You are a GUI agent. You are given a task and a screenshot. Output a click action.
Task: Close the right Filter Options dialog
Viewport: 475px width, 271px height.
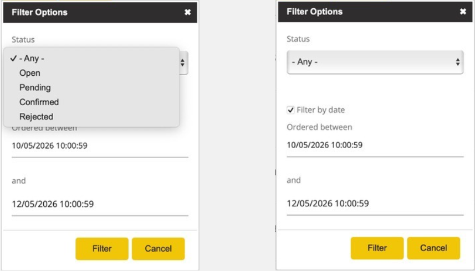click(x=463, y=12)
